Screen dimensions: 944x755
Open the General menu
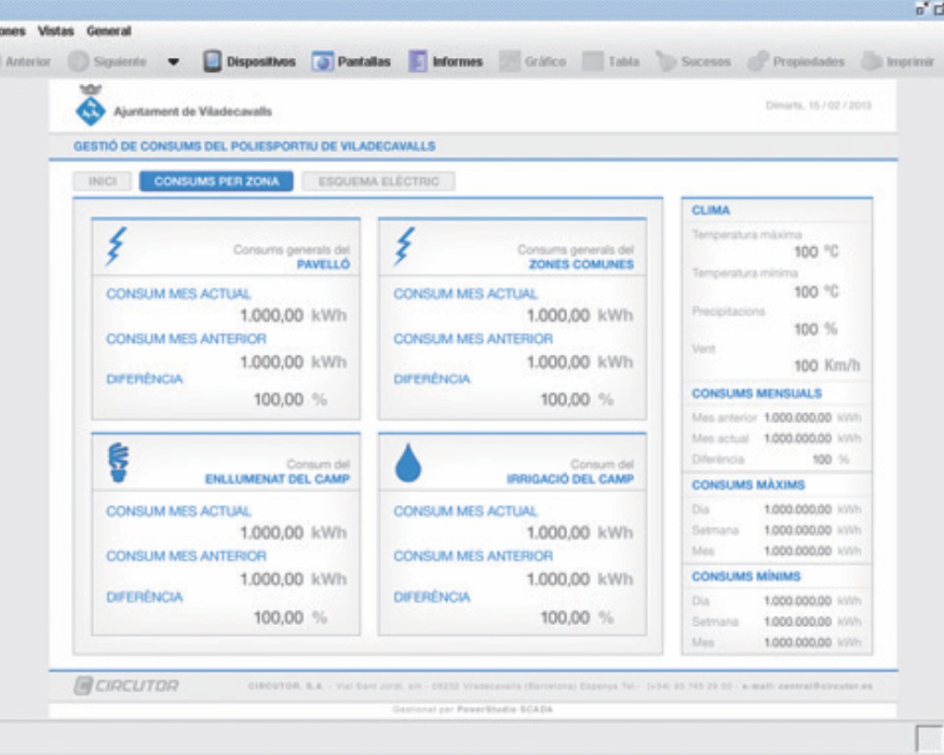point(109,31)
